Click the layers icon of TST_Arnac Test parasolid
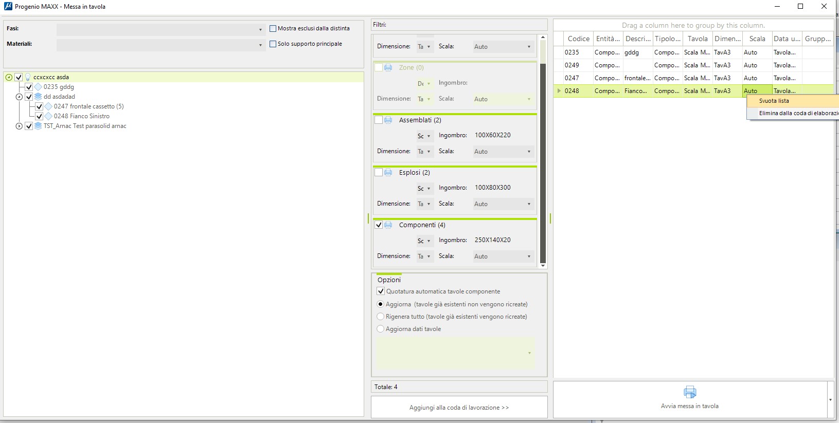The image size is (839, 423). 38,126
